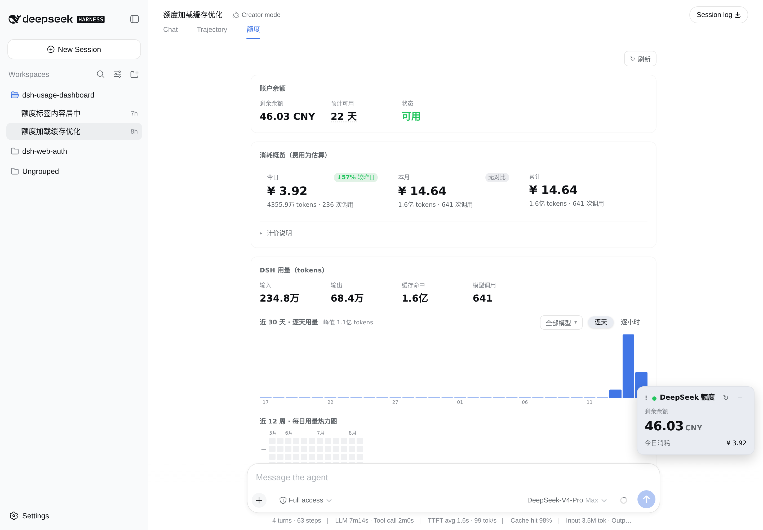Click the Settings label in sidebar
763x530 pixels.
(x=36, y=516)
